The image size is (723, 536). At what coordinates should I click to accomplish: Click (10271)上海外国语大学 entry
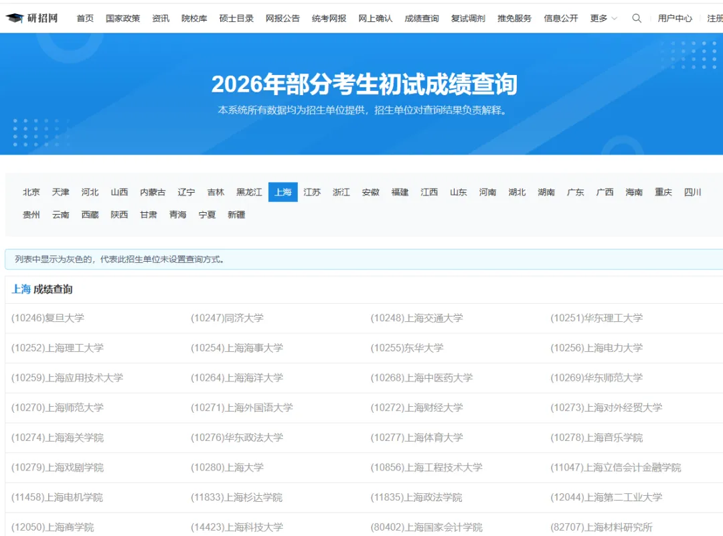(242, 408)
